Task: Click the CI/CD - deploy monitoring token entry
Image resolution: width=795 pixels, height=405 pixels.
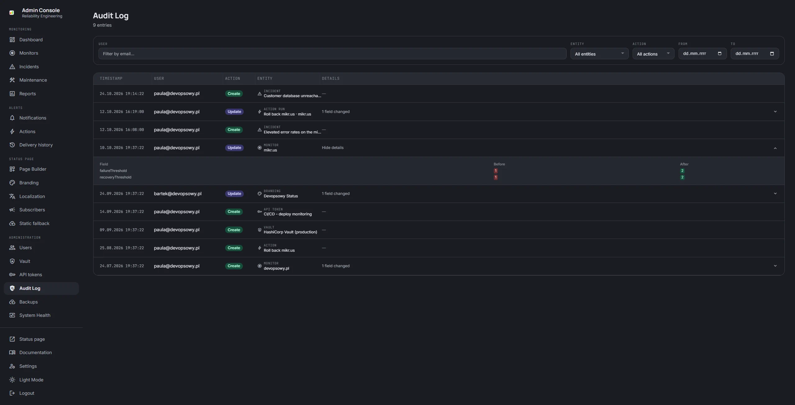Action: [x=288, y=214]
